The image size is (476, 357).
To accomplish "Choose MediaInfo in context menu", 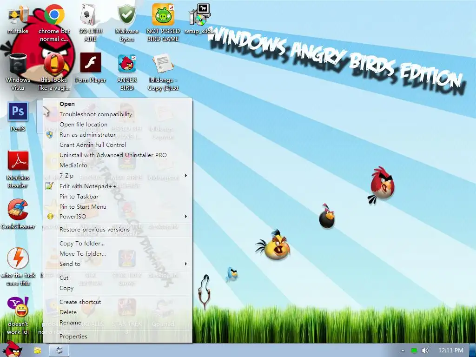I will pos(118,165).
